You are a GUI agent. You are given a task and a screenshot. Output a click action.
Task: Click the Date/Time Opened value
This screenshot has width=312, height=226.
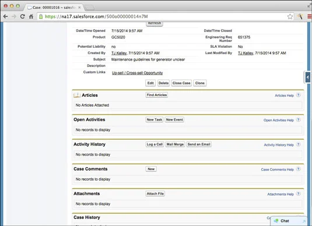[127, 31]
